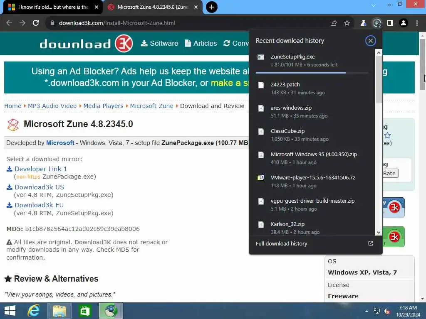Download from Download3k EU mirror
426x319 pixels.
tap(39, 205)
